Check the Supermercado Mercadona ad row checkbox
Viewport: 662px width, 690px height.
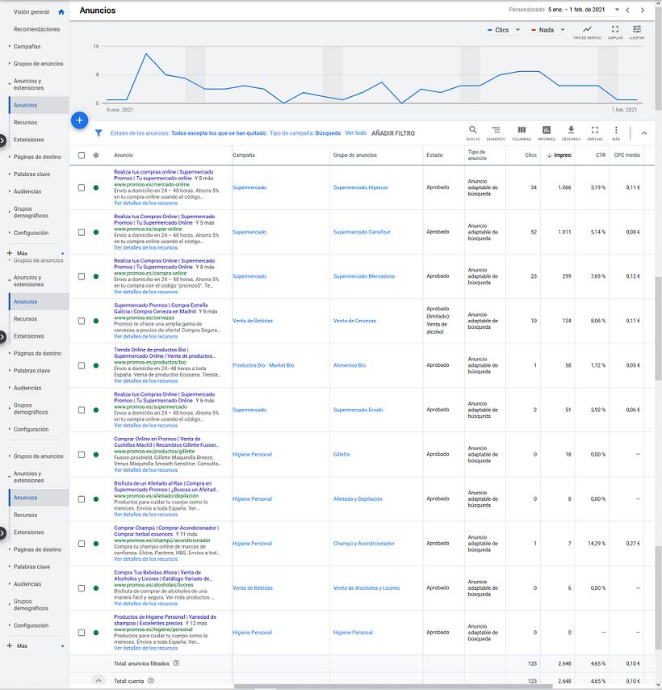pos(82,277)
